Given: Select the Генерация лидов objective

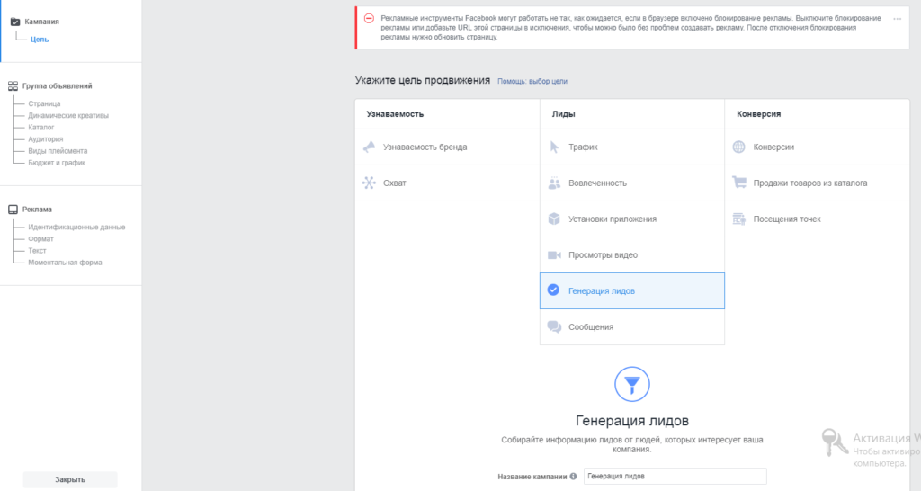Looking at the screenshot, I should [632, 290].
